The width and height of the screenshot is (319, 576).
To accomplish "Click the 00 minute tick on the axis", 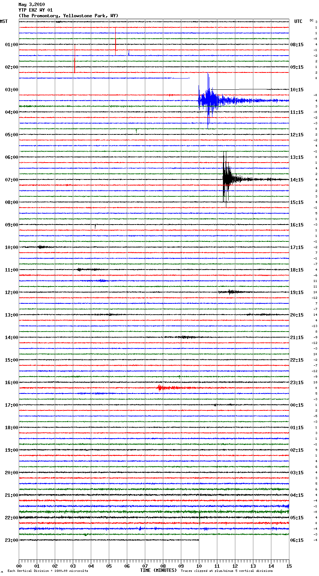I will 19,566.
